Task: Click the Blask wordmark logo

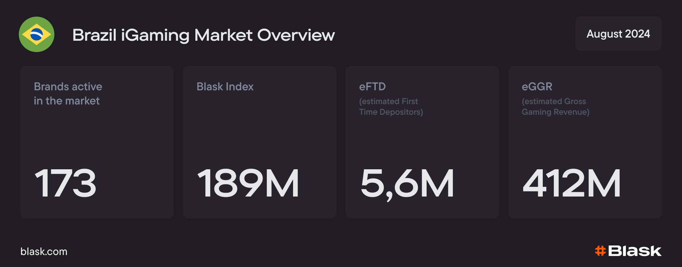Action: tap(634, 251)
